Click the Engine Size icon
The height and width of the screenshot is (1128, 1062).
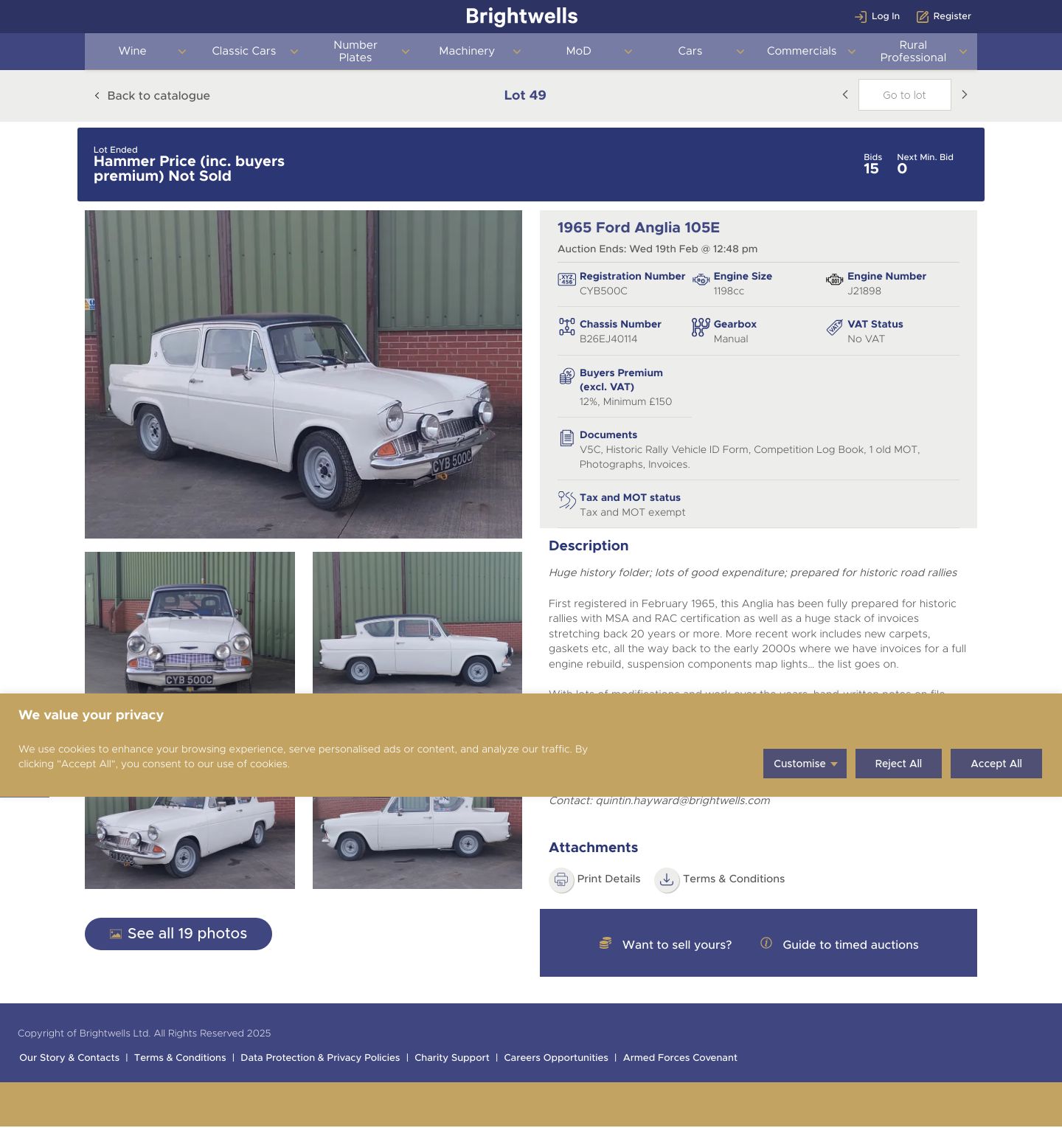[701, 279]
